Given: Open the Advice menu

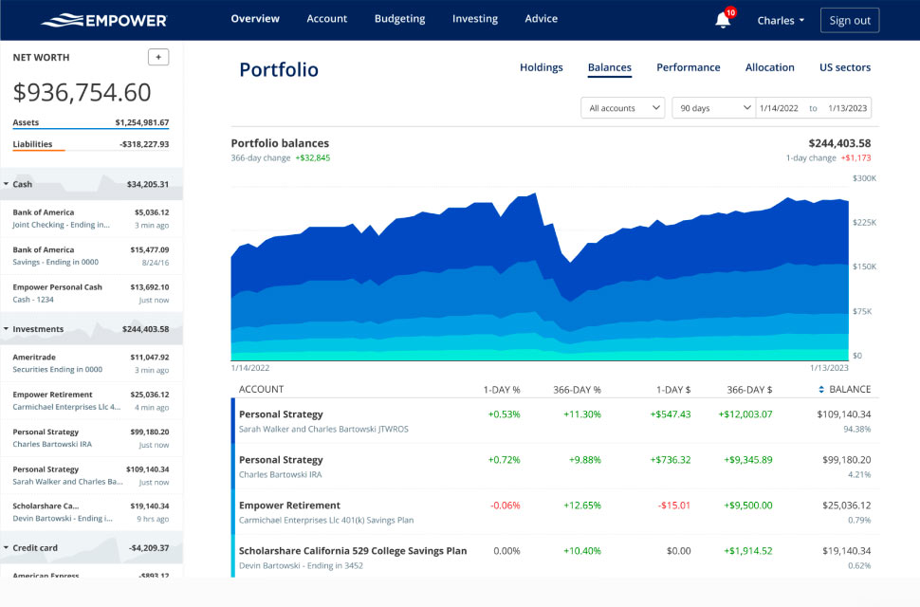Looking at the screenshot, I should [541, 18].
